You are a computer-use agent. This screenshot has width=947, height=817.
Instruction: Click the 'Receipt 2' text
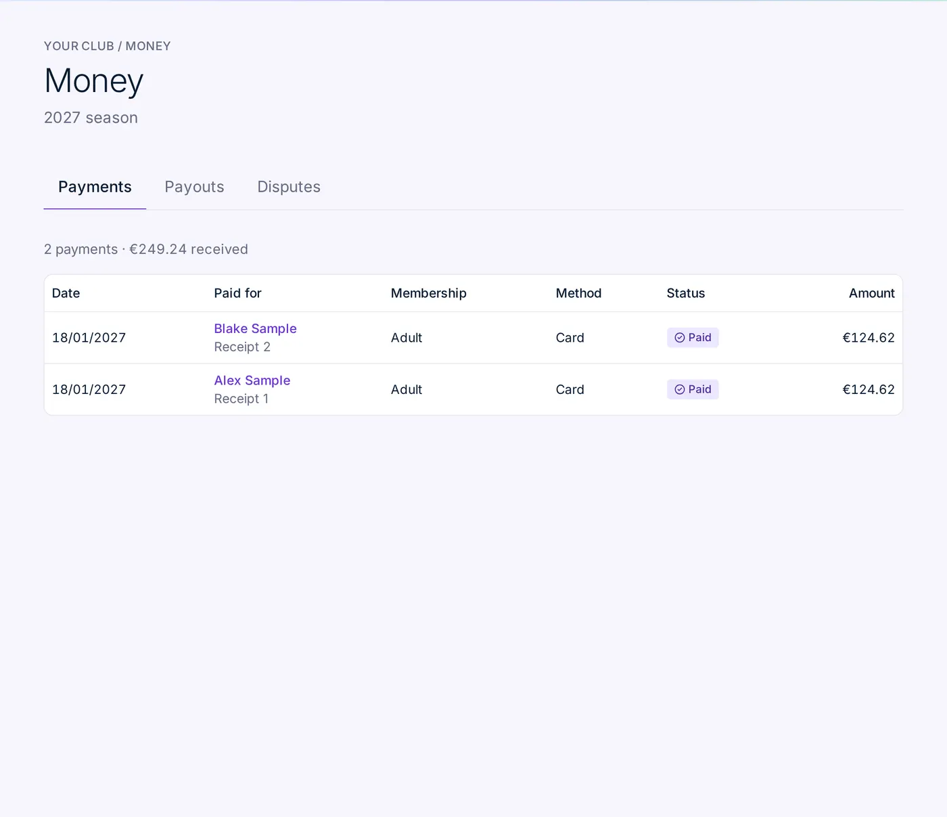242,347
